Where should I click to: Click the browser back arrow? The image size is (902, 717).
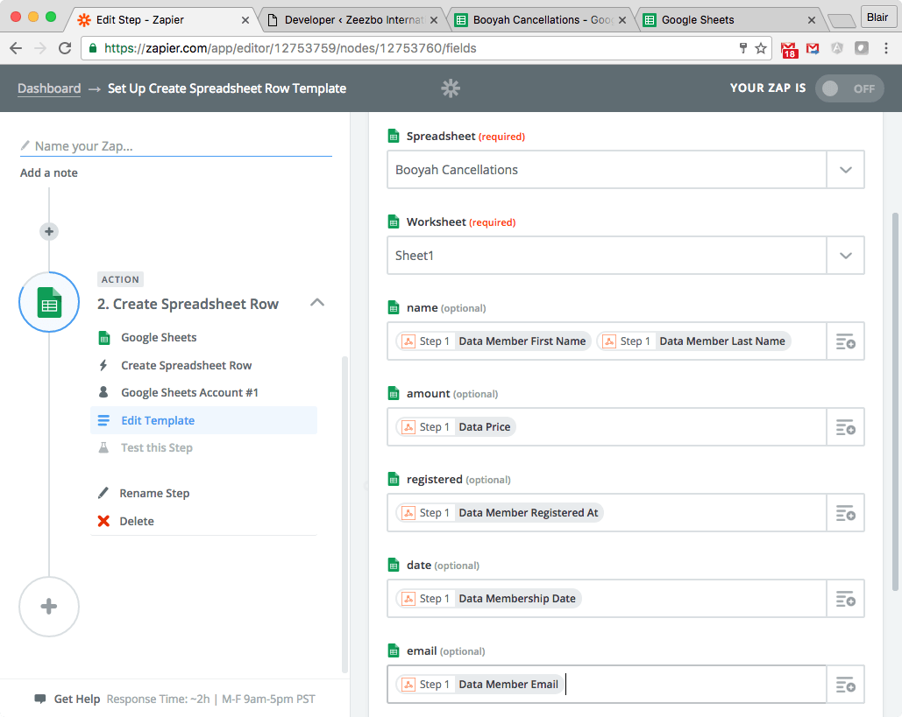coord(16,48)
